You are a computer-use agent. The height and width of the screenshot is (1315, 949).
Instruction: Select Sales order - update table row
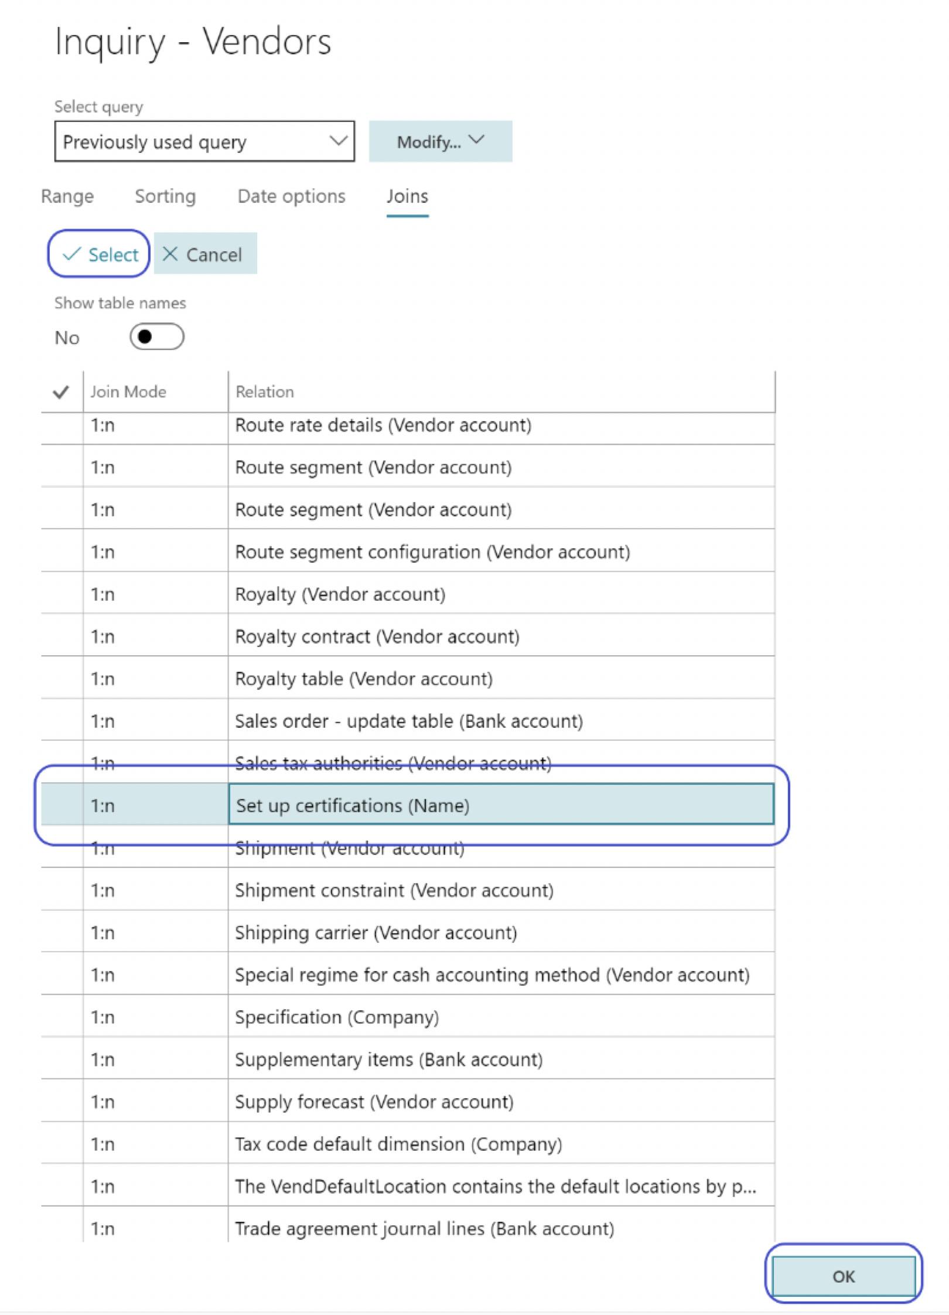click(408, 721)
